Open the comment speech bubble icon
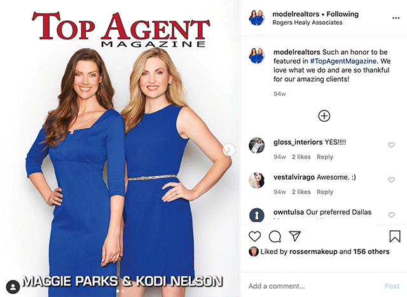Viewport: 407px width, 297px height. click(x=275, y=237)
